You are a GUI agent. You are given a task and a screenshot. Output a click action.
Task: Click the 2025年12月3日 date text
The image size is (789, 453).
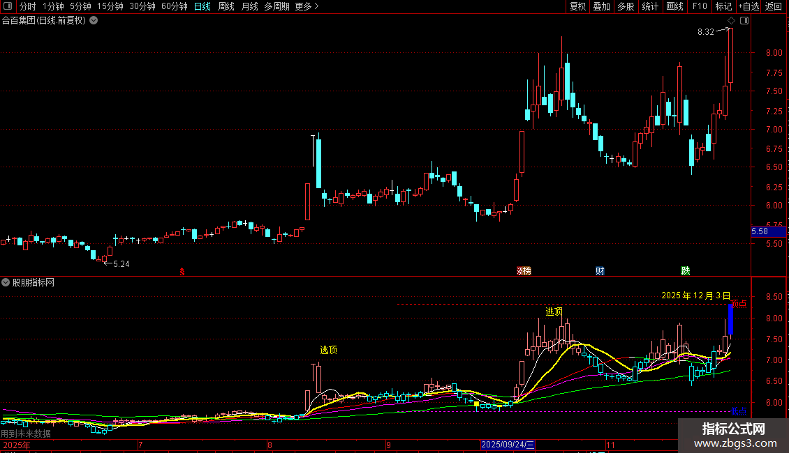695,295
